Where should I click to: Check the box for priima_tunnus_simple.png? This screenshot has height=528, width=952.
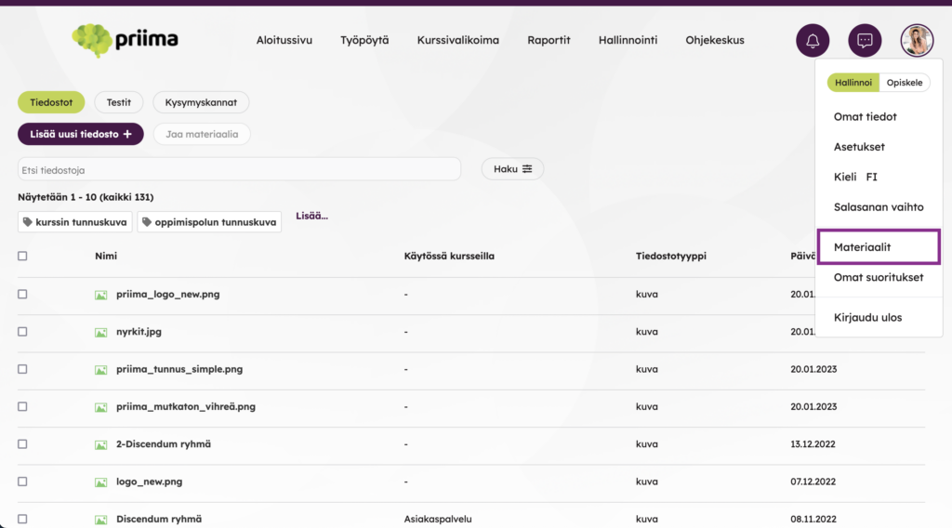click(x=22, y=369)
